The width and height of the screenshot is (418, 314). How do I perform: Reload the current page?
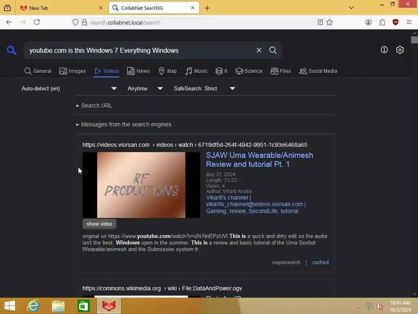(x=37, y=22)
